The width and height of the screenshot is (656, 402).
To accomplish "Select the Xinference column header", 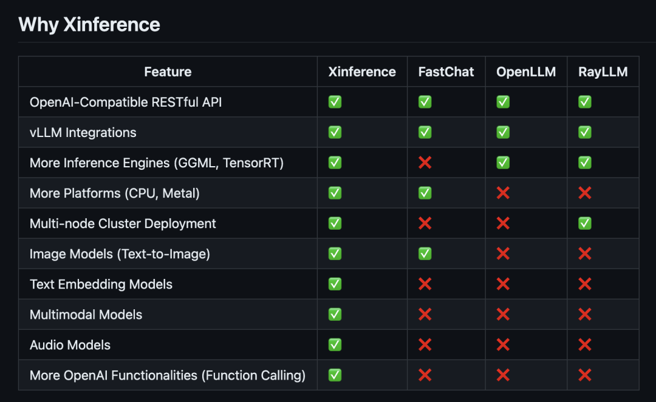I will point(362,72).
